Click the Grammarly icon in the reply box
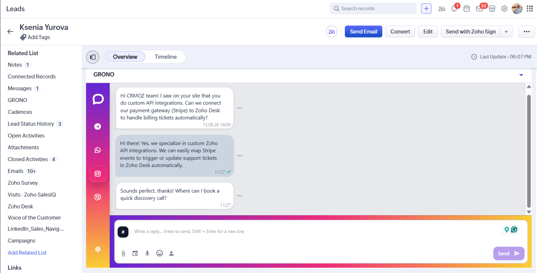This screenshot has width=537, height=273. coord(514,230)
